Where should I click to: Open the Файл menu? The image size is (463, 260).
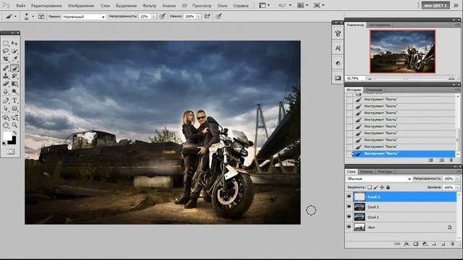coord(21,6)
